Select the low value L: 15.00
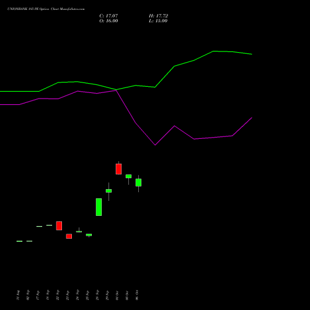The height and width of the screenshot is (310, 310). [158, 21]
